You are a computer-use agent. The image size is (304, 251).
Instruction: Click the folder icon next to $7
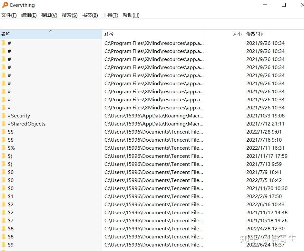pyautogui.click(x=4, y=221)
